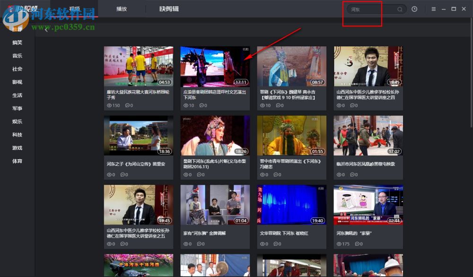Open the 17:02 video thumbnail

point(368,136)
